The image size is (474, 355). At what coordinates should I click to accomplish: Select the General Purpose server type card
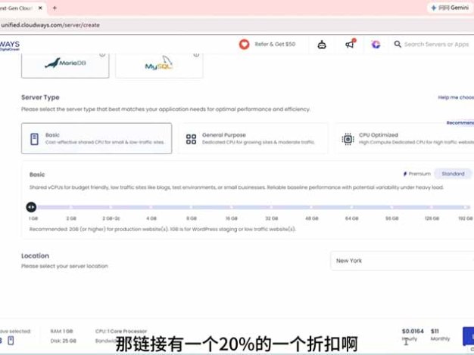click(x=254, y=138)
